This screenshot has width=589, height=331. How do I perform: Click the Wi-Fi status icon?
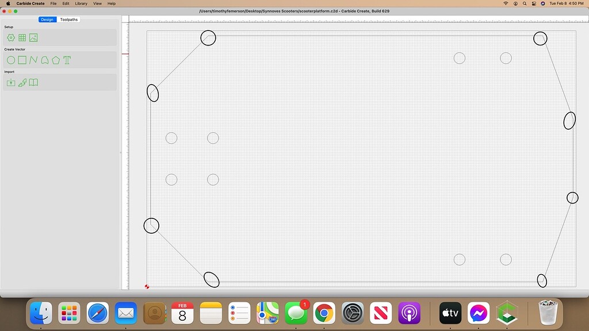tap(506, 3)
